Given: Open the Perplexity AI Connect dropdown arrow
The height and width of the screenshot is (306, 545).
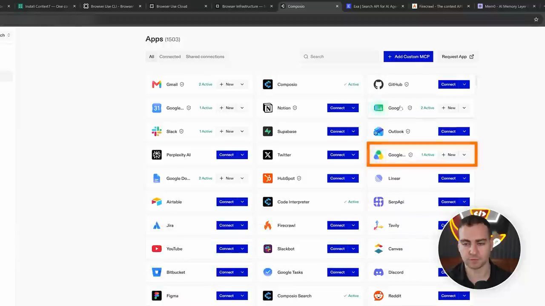Looking at the screenshot, I should pos(243,155).
